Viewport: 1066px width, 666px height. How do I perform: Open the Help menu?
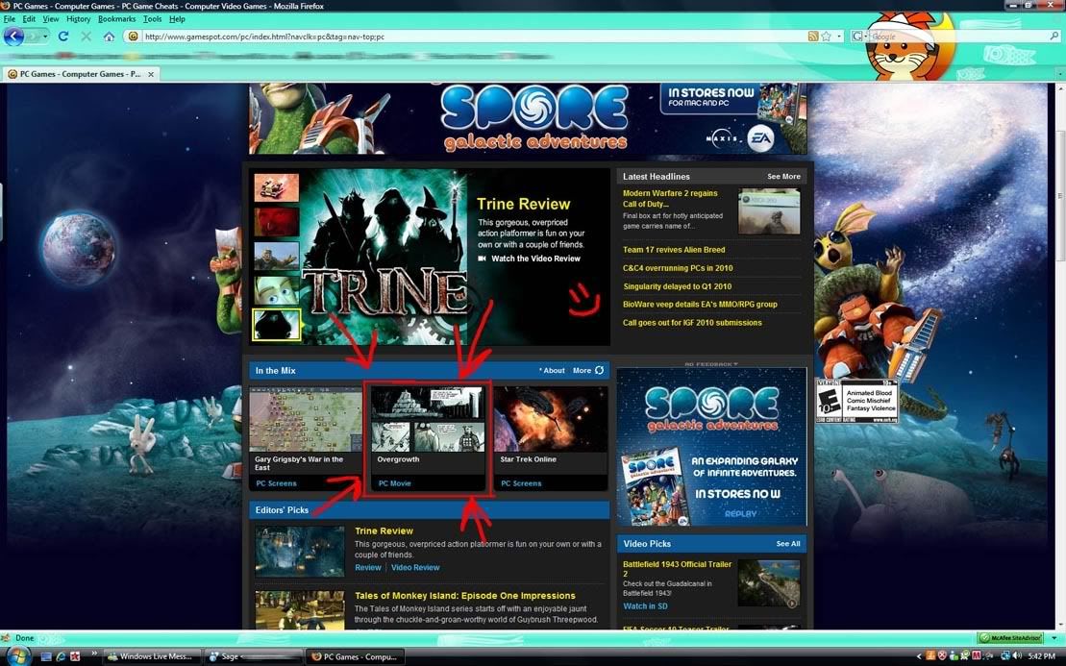click(177, 19)
